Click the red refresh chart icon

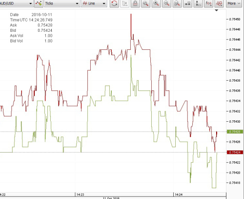(x=114, y=3)
